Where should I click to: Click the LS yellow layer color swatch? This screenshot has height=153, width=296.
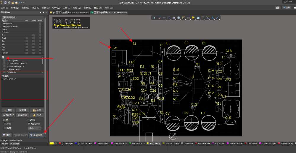pyautogui.click(x=52, y=143)
